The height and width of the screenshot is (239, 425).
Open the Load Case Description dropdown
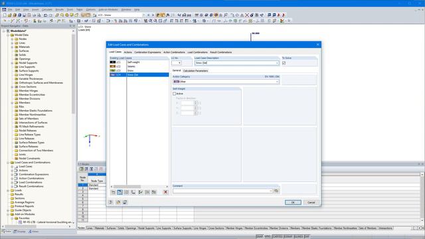pyautogui.click(x=277, y=63)
